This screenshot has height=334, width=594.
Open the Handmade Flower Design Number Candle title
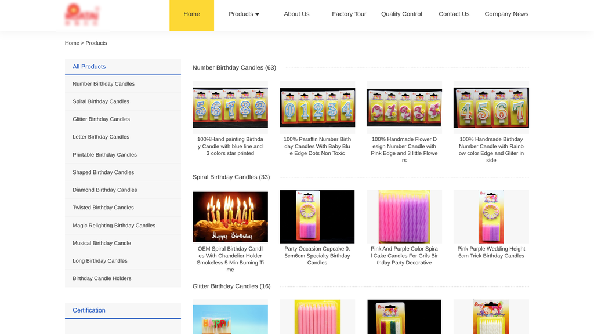pos(404,150)
